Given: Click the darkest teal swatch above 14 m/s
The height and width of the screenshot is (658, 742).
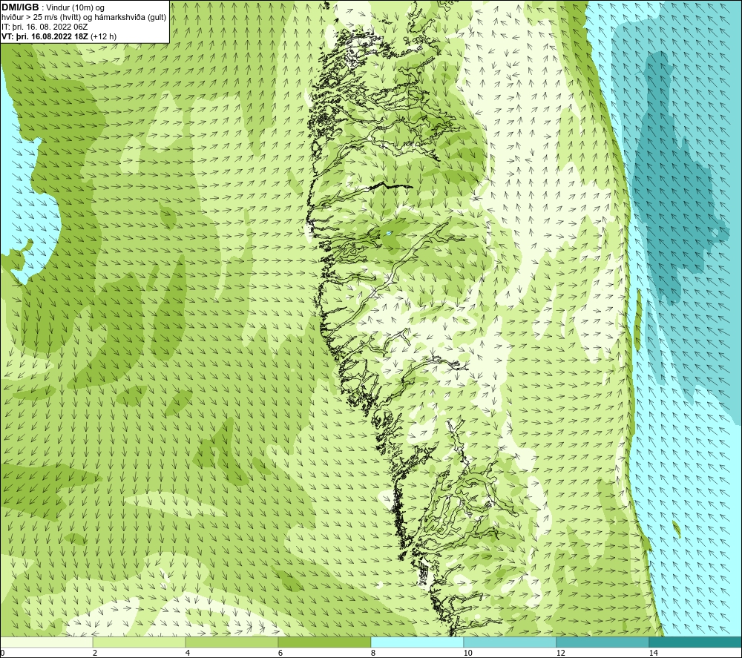Looking at the screenshot, I should (x=696, y=642).
